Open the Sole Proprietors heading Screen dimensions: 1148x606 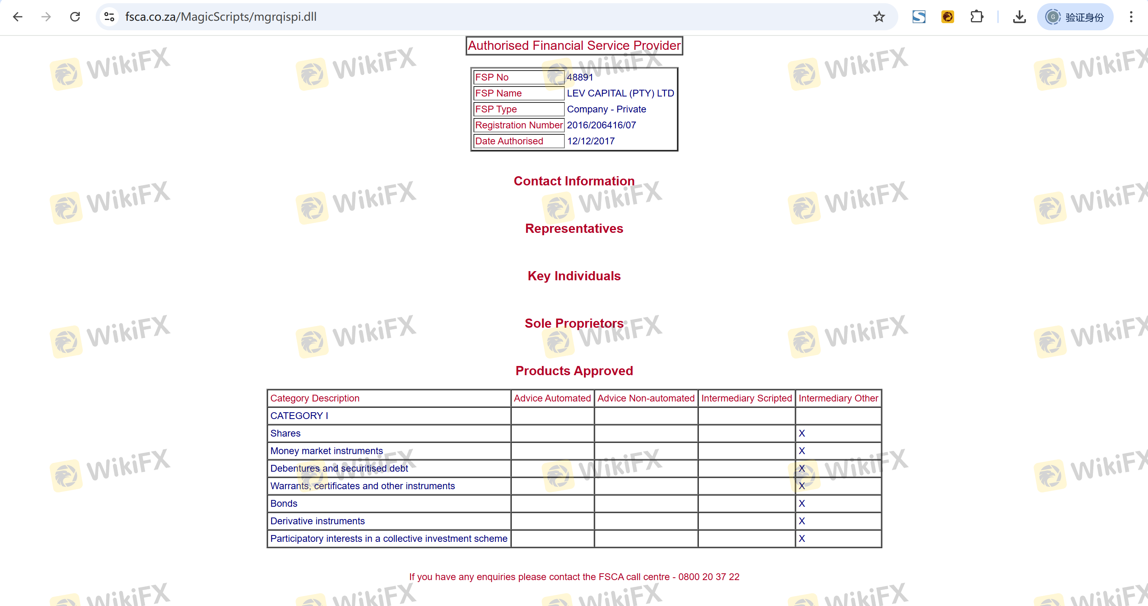(x=574, y=323)
